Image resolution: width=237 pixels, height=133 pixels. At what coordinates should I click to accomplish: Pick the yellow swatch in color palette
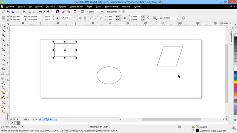(x=236, y=82)
